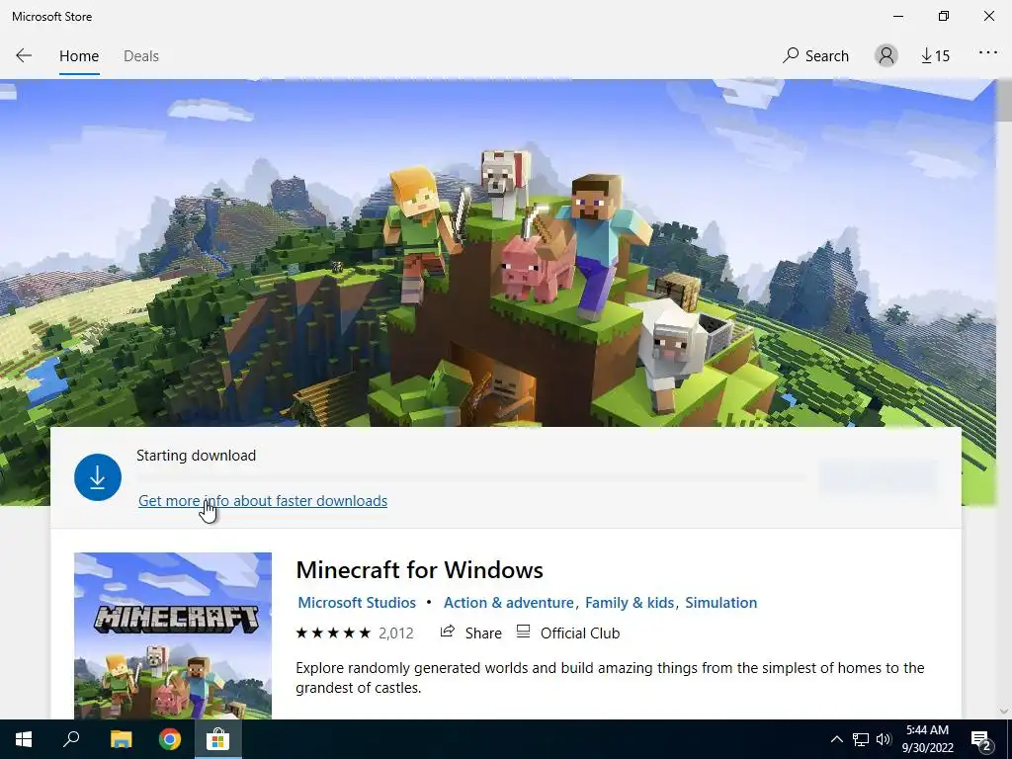Image resolution: width=1012 pixels, height=759 pixels.
Task: Show hidden system tray icons
Action: pos(836,739)
